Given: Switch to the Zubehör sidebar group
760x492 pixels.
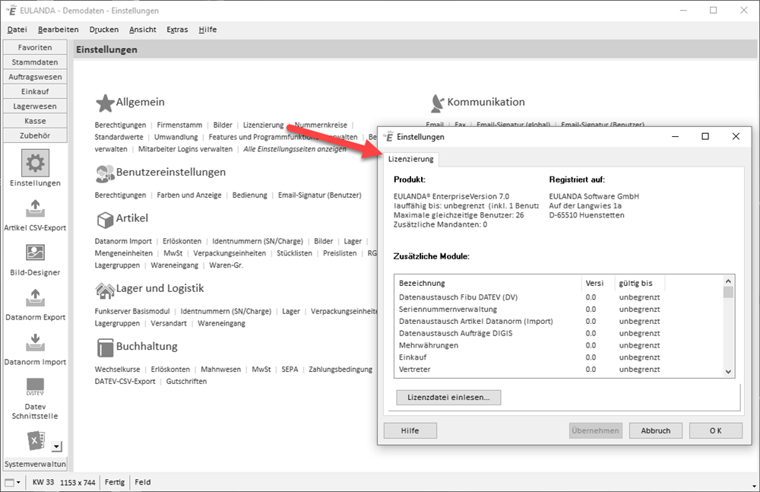Looking at the screenshot, I should coord(35,136).
